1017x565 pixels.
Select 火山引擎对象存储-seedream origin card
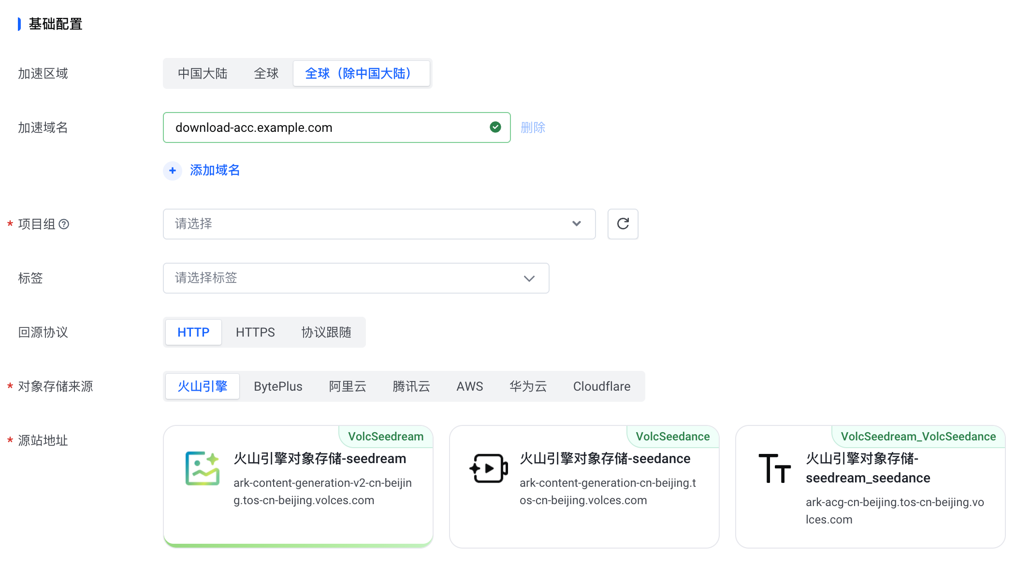tap(298, 486)
